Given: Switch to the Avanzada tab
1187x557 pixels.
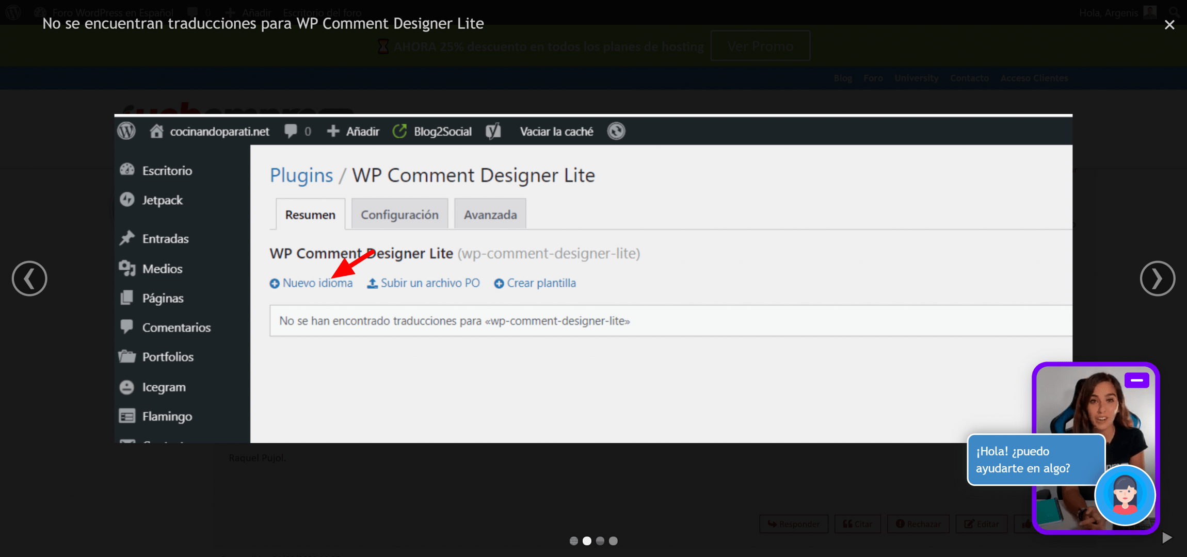Looking at the screenshot, I should 490,215.
